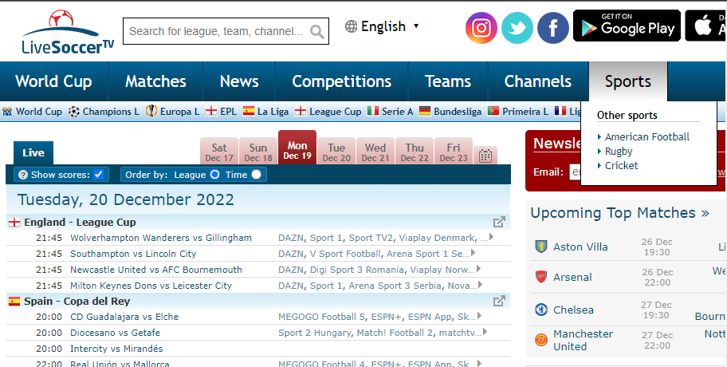Open the World Cup main menu
Viewport: 727px width, 367px height.
click(53, 81)
